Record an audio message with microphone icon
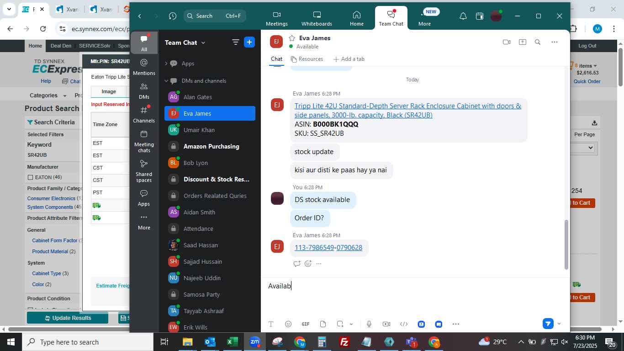This screenshot has height=351, width=624. click(369, 324)
